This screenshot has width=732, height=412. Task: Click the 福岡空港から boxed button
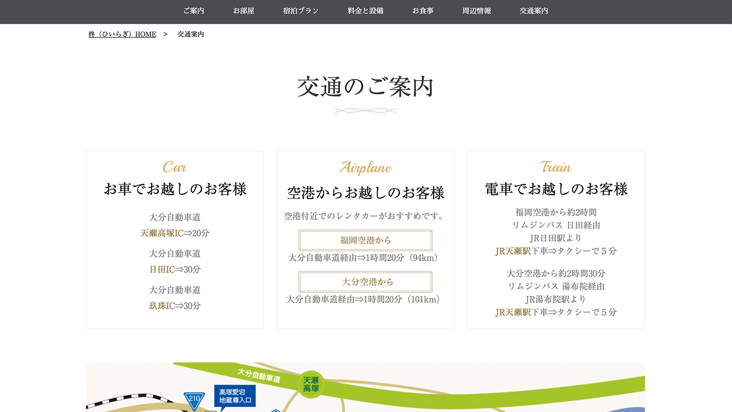pyautogui.click(x=365, y=240)
